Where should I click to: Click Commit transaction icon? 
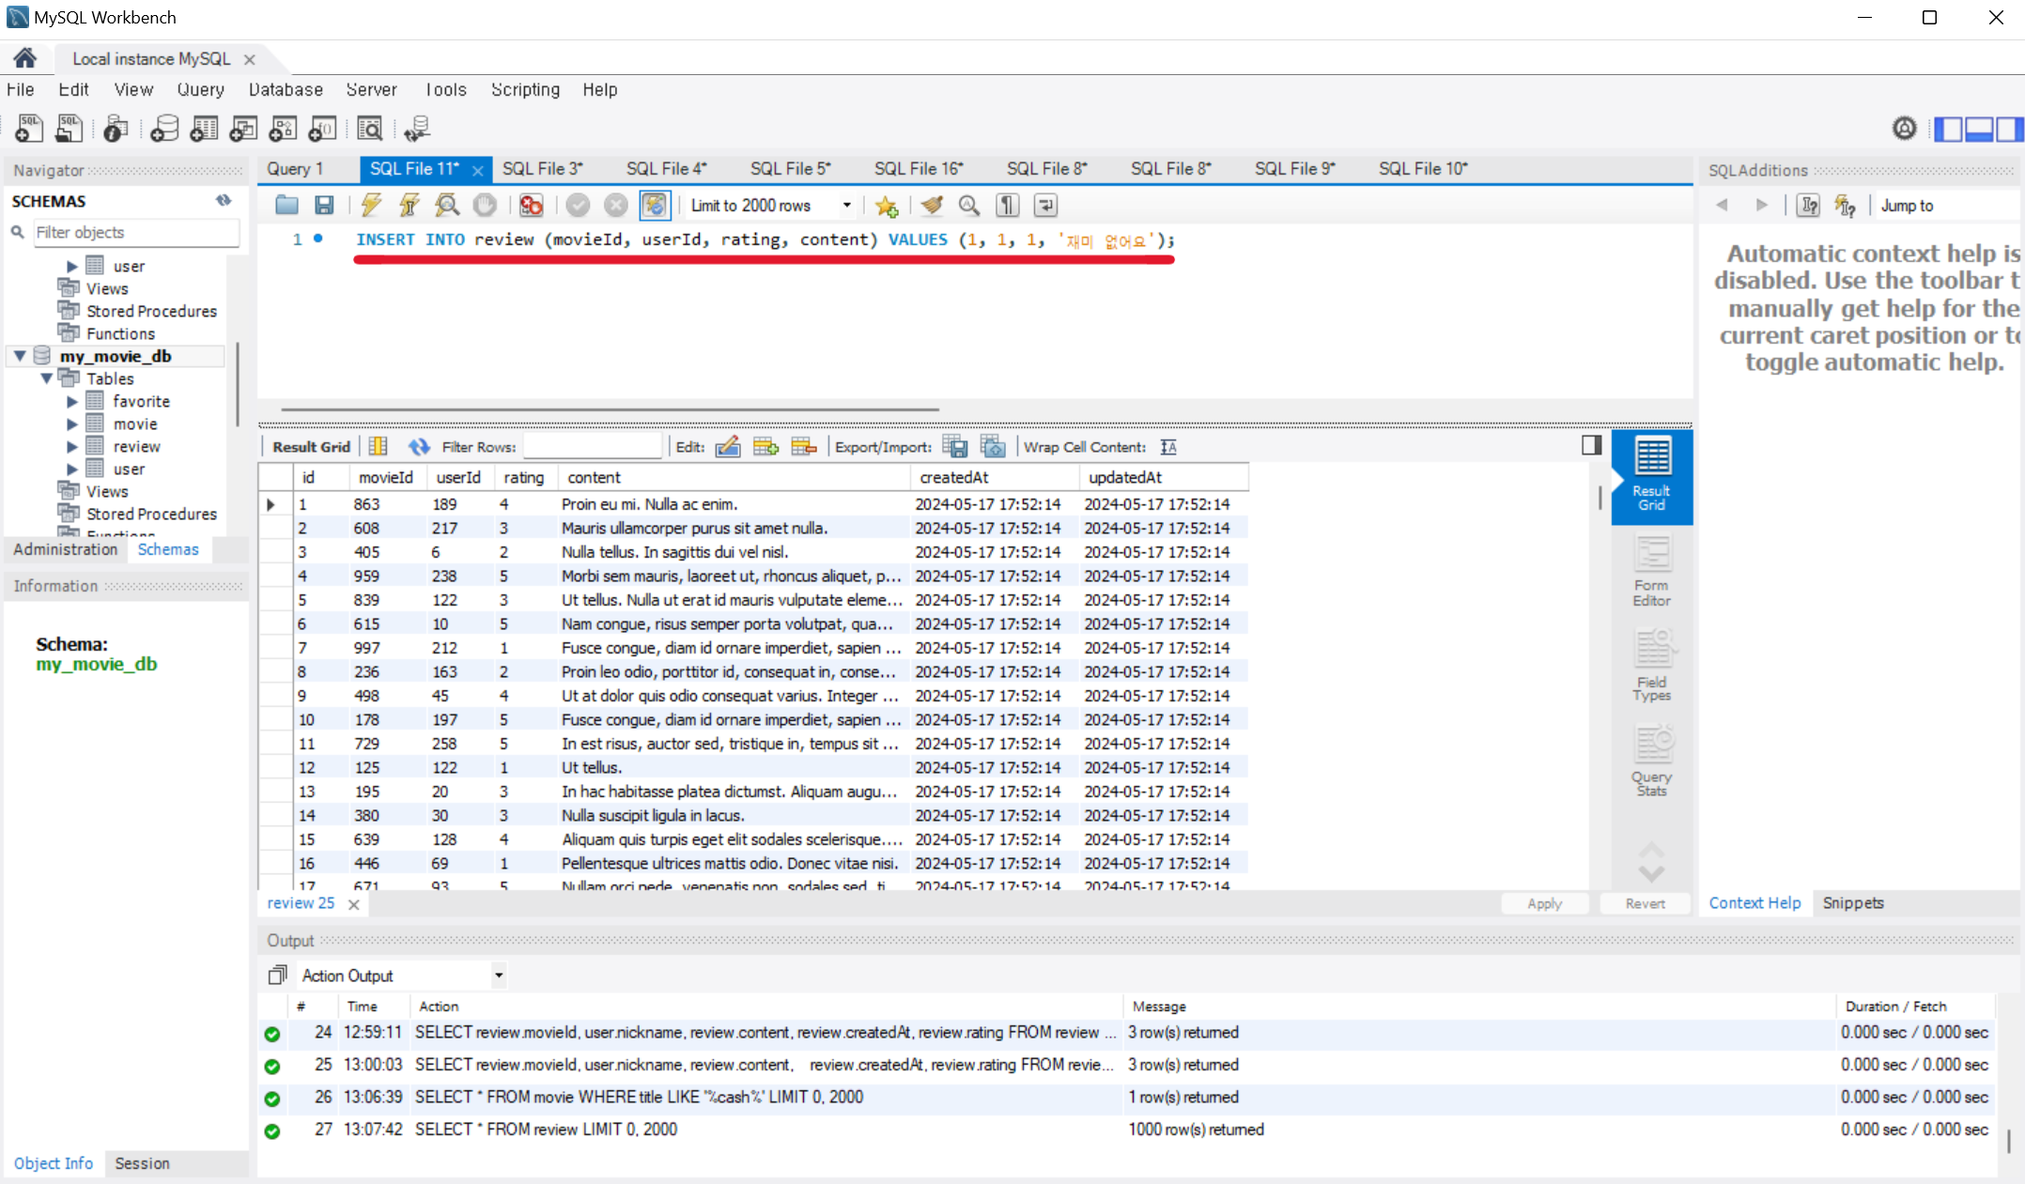click(x=578, y=205)
